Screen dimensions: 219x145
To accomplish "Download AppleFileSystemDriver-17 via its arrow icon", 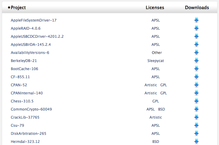I will [x=196, y=20].
